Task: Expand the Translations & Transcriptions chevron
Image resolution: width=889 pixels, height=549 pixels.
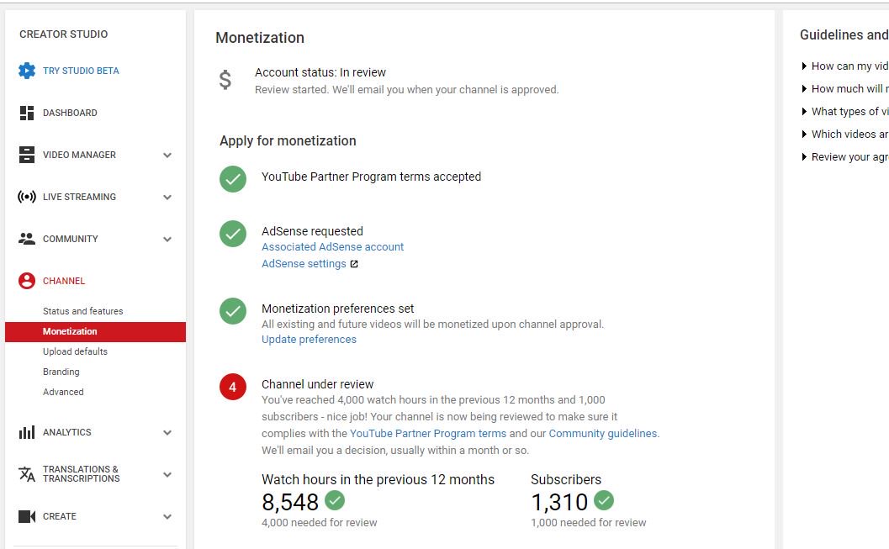Action: click(167, 475)
